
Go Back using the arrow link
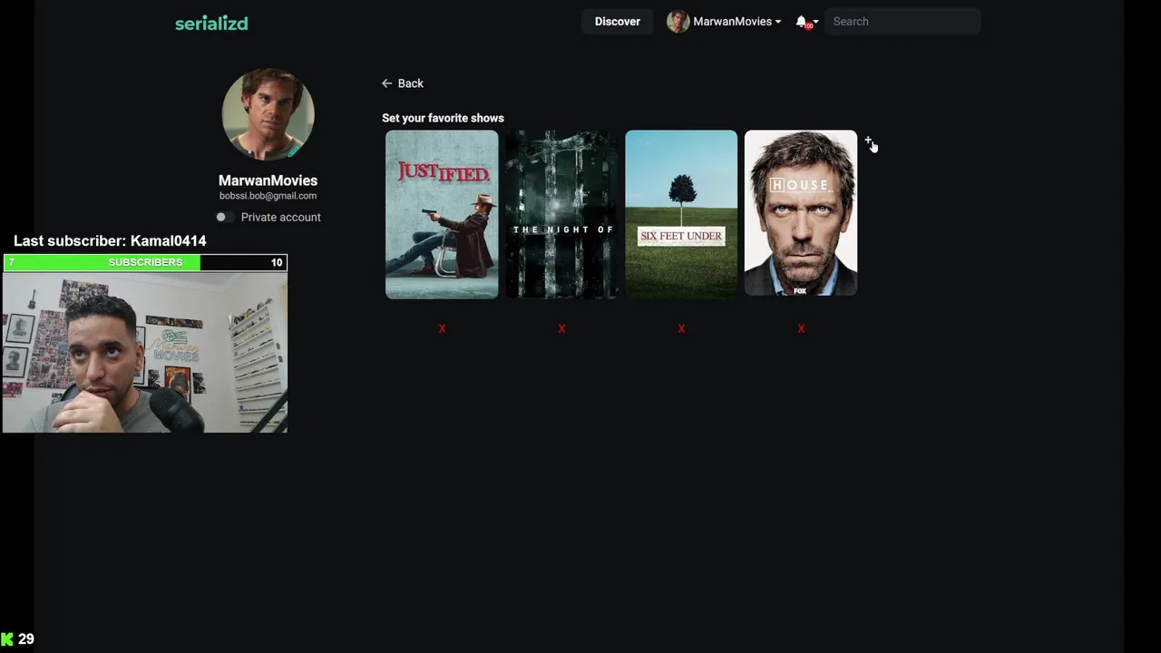point(403,83)
